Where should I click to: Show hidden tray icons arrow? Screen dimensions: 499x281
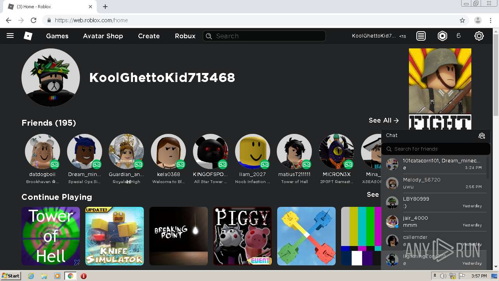coord(435,276)
